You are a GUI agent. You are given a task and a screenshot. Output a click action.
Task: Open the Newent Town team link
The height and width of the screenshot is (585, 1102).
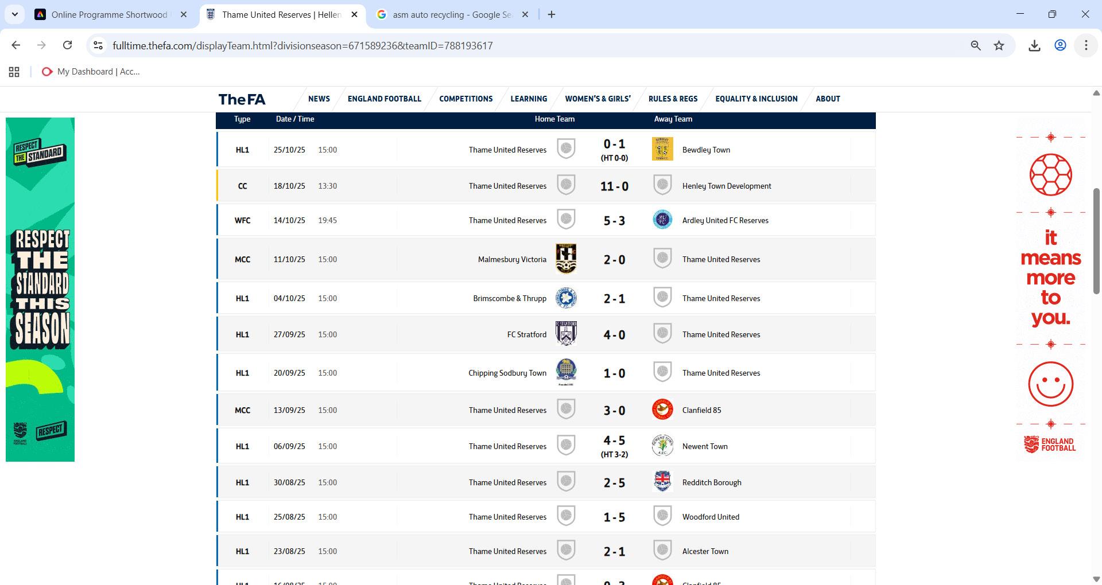pos(705,446)
